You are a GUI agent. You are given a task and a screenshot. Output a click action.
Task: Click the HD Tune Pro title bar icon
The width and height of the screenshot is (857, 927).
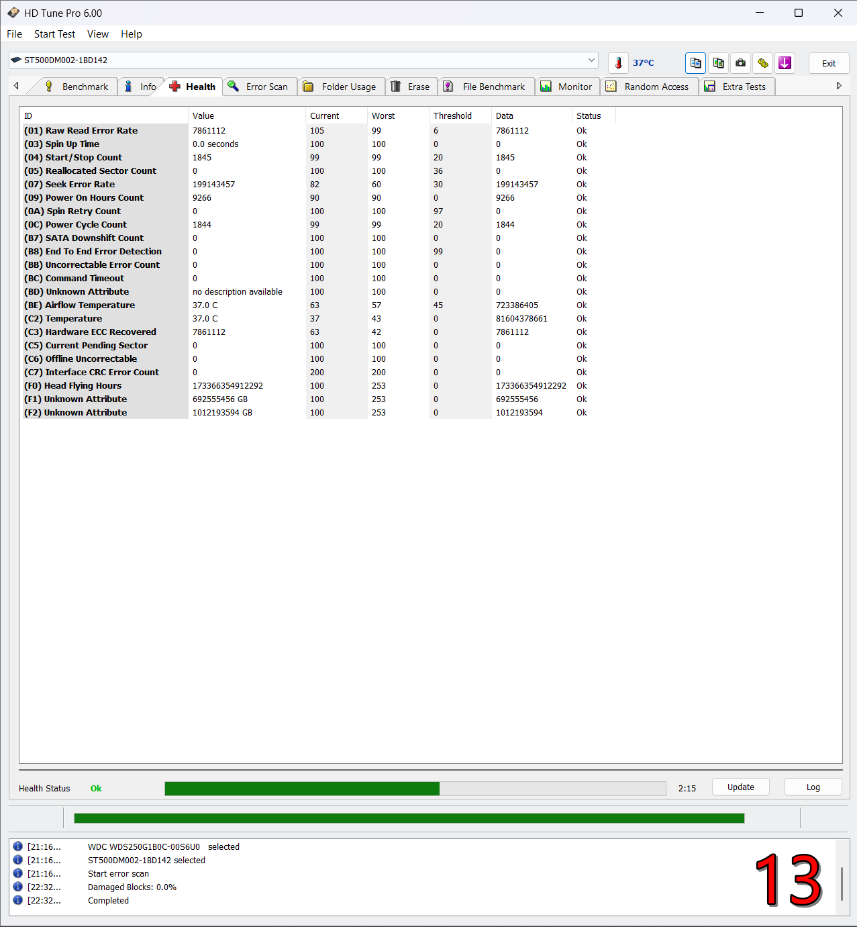13,13
